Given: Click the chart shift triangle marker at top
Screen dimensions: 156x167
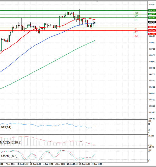Looking at the screenshot, I should 97,2.
